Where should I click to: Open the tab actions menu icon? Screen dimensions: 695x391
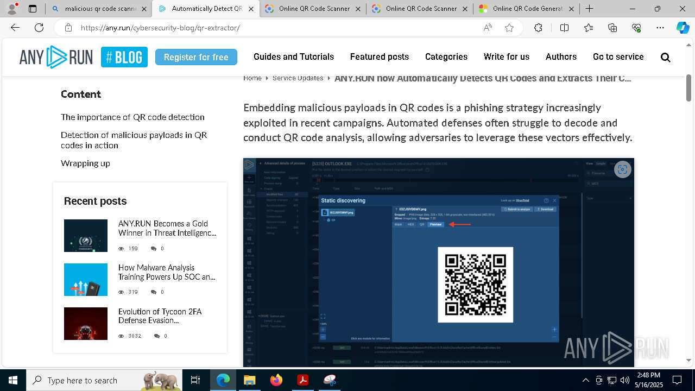(33, 9)
